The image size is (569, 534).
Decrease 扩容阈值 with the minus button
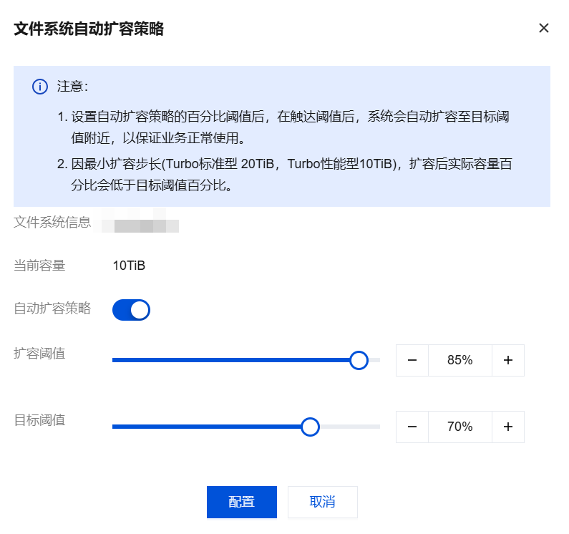[412, 360]
